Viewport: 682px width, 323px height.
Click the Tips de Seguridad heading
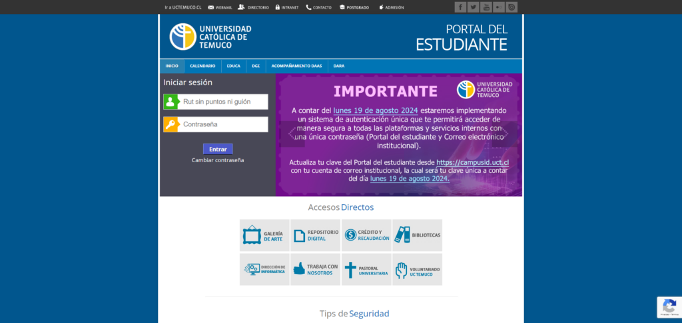(x=354, y=314)
